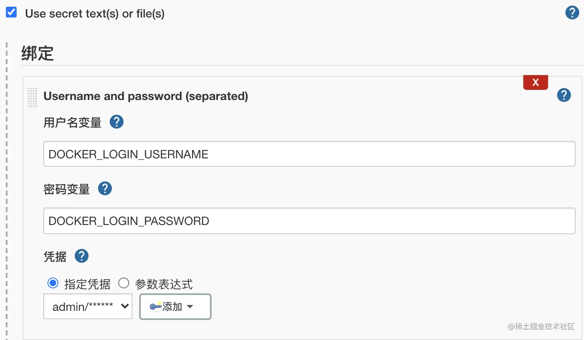Delete the Username and password binding with red X

pyautogui.click(x=536, y=82)
